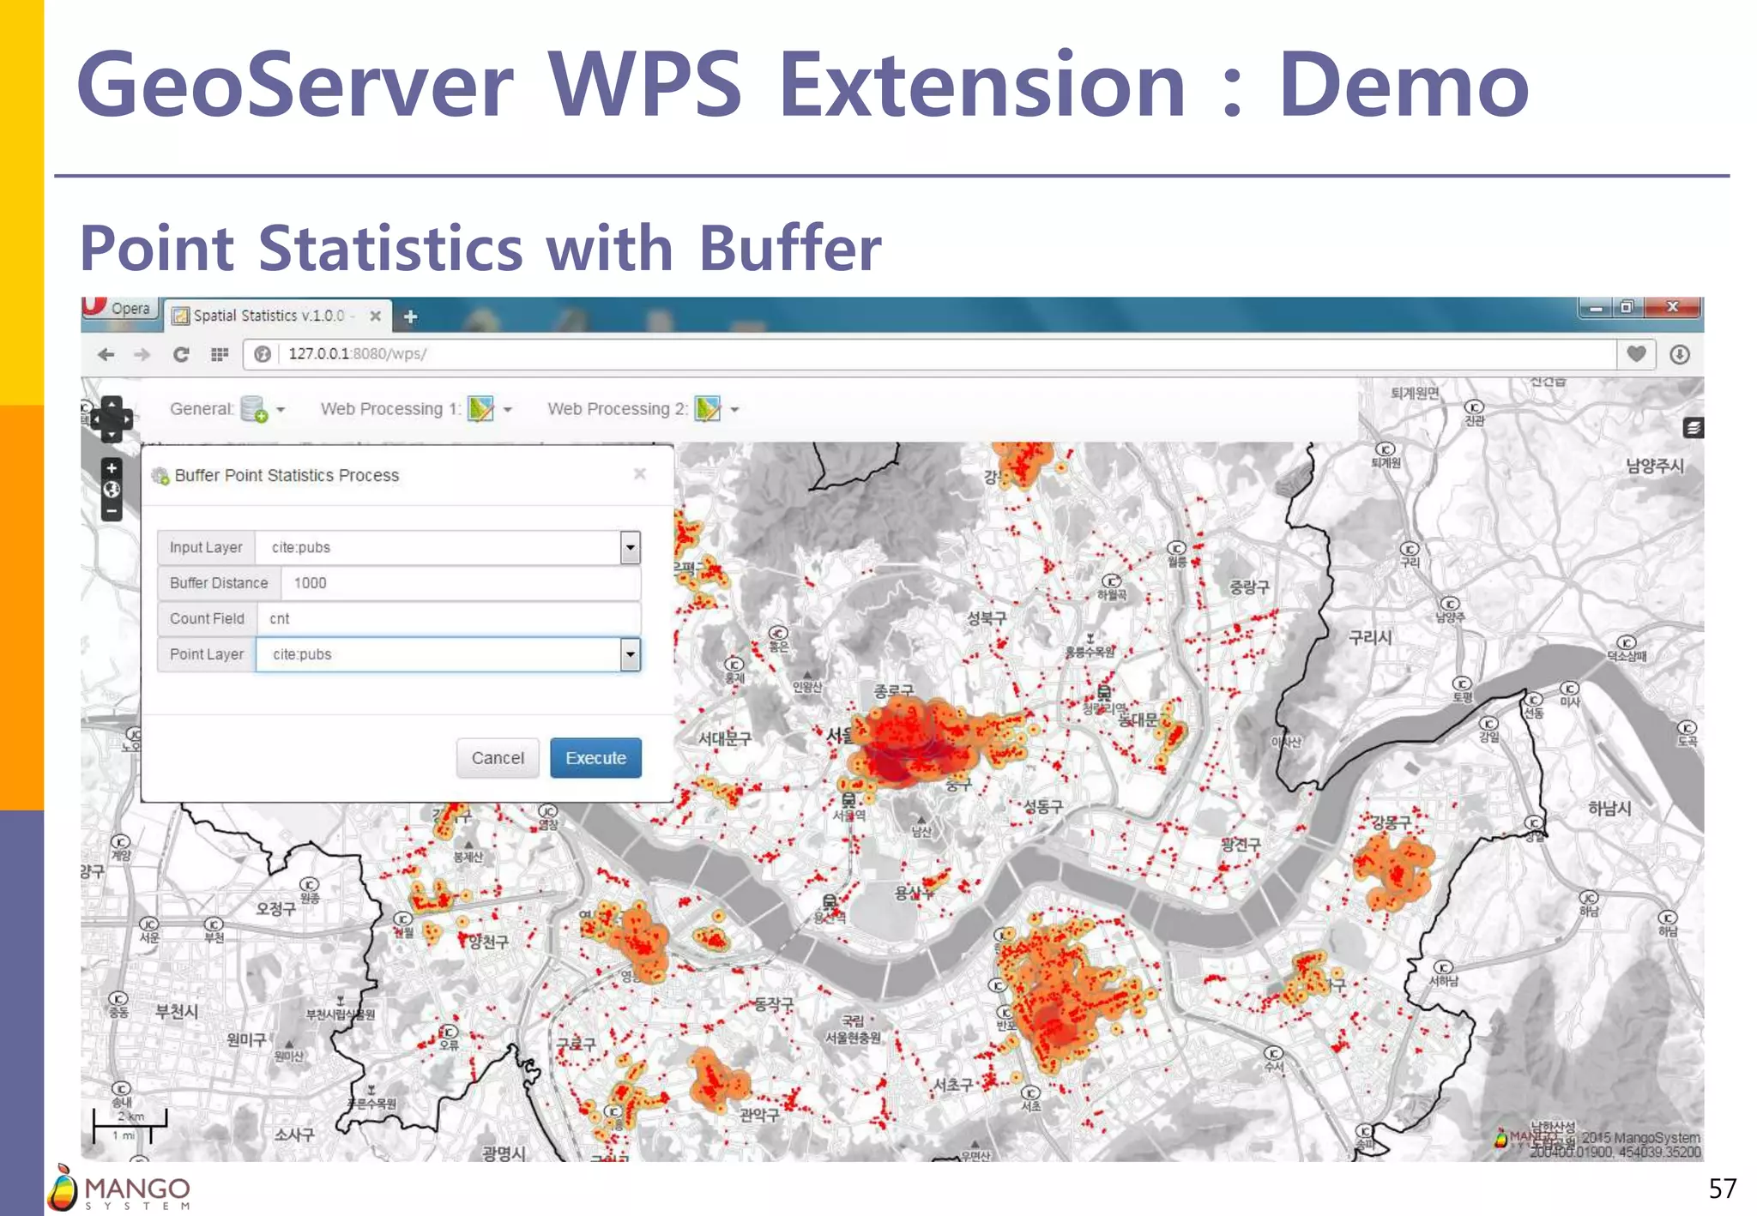Click the Buffer Point Statistics Process title icon

pyautogui.click(x=160, y=476)
